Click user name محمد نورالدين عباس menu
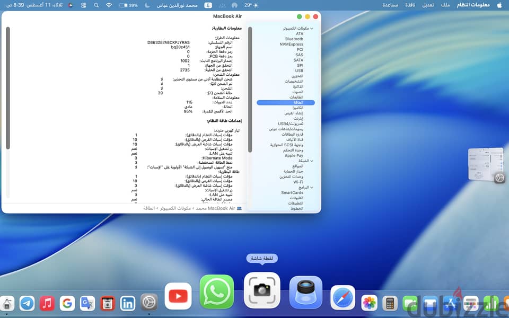Screen dimensions: 509x318 177,5
